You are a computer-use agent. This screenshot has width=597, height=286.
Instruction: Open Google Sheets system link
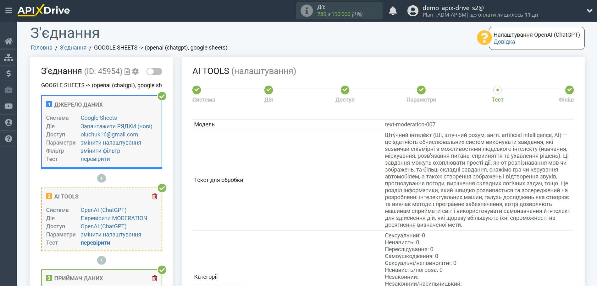(x=99, y=118)
